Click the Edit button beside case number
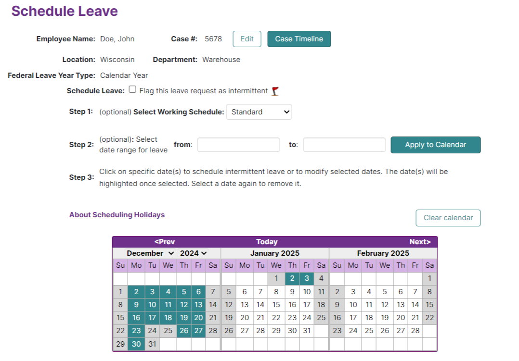 coord(247,39)
